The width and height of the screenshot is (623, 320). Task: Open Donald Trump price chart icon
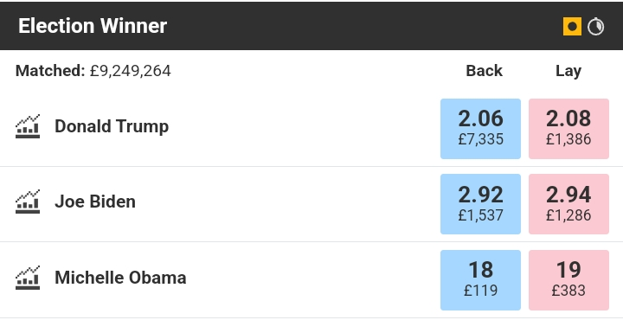click(x=28, y=126)
